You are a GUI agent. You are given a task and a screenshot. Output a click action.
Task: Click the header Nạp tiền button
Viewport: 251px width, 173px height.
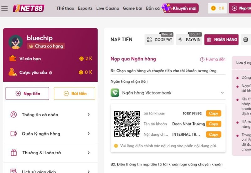240,8
